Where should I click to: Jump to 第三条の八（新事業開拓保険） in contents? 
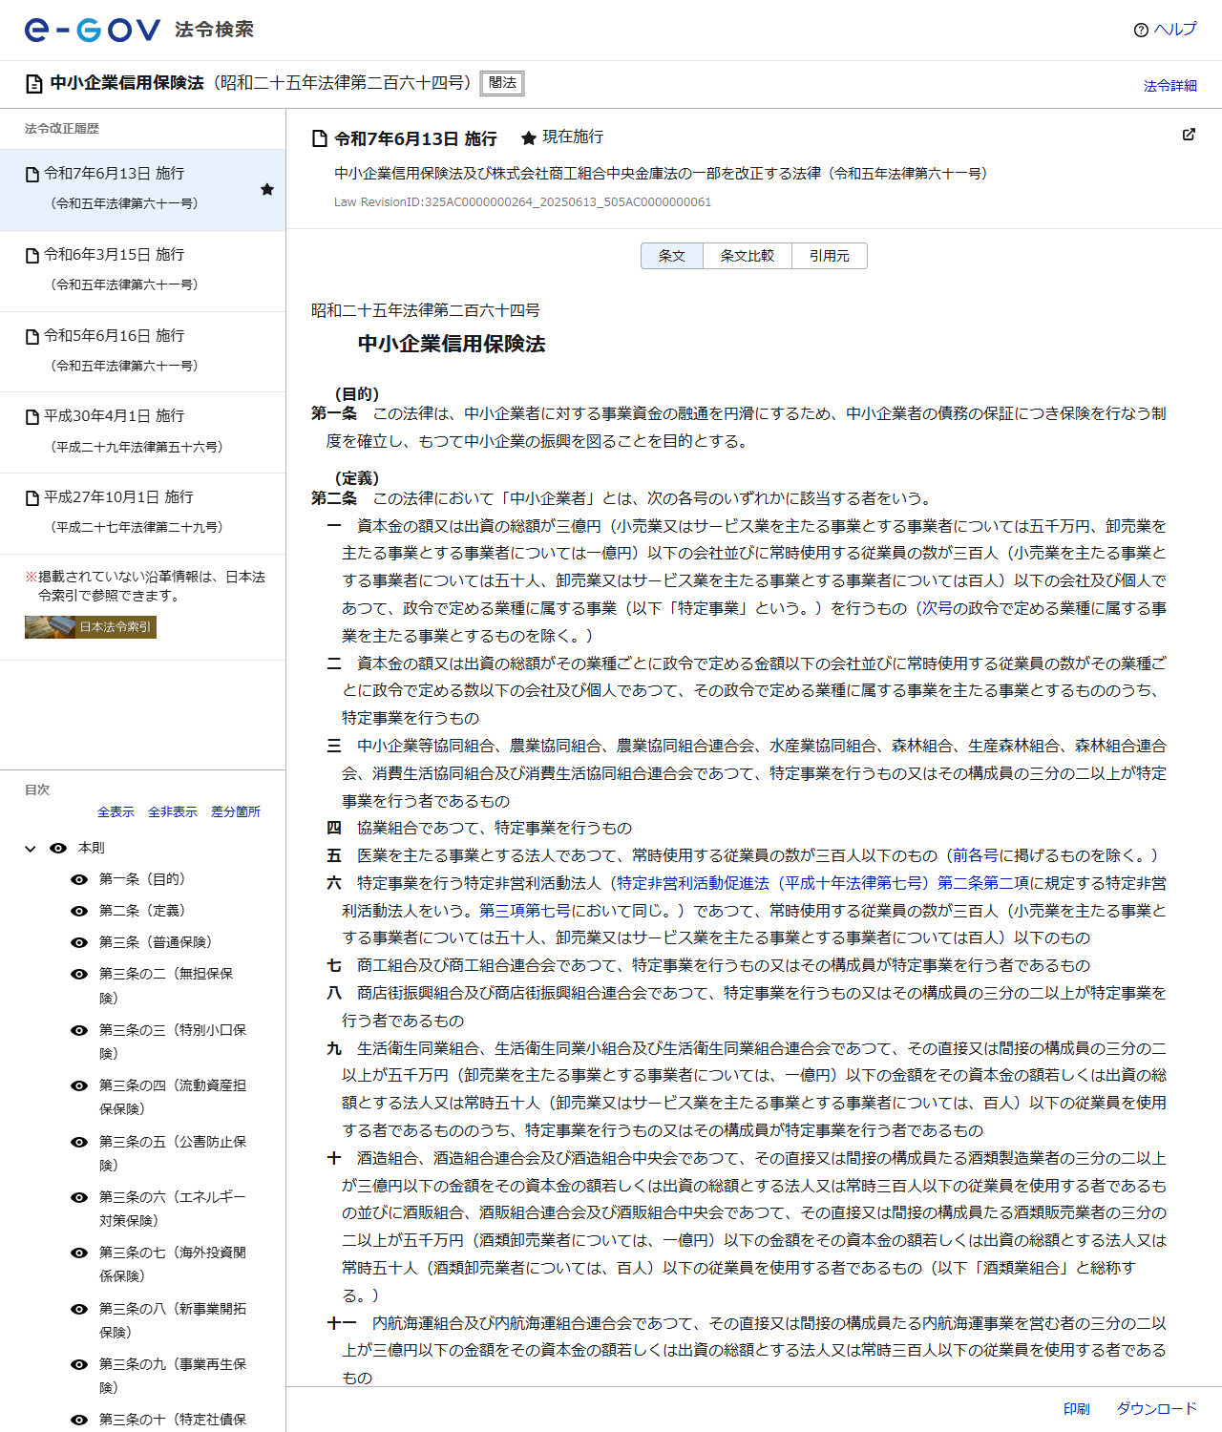coord(173,1320)
